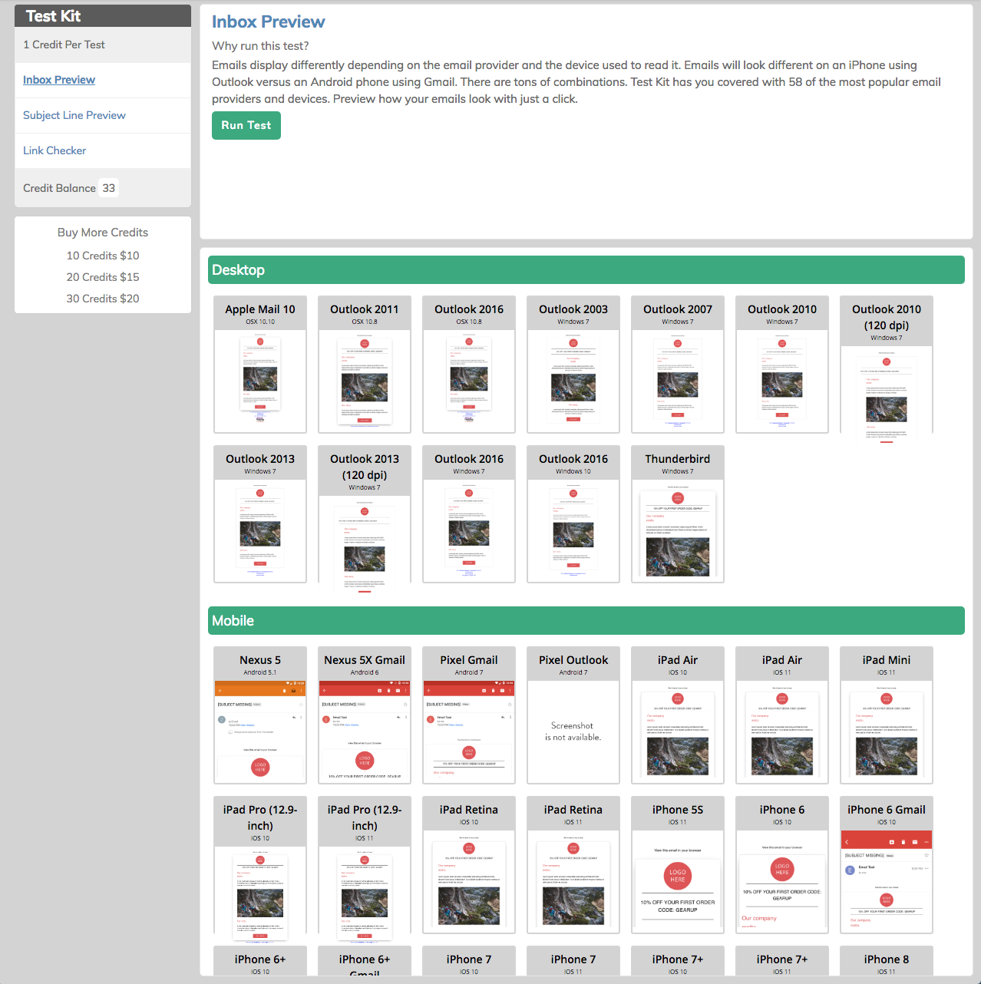Select iPhone 7 iOS 10 card header
The width and height of the screenshot is (981, 984).
(469, 961)
